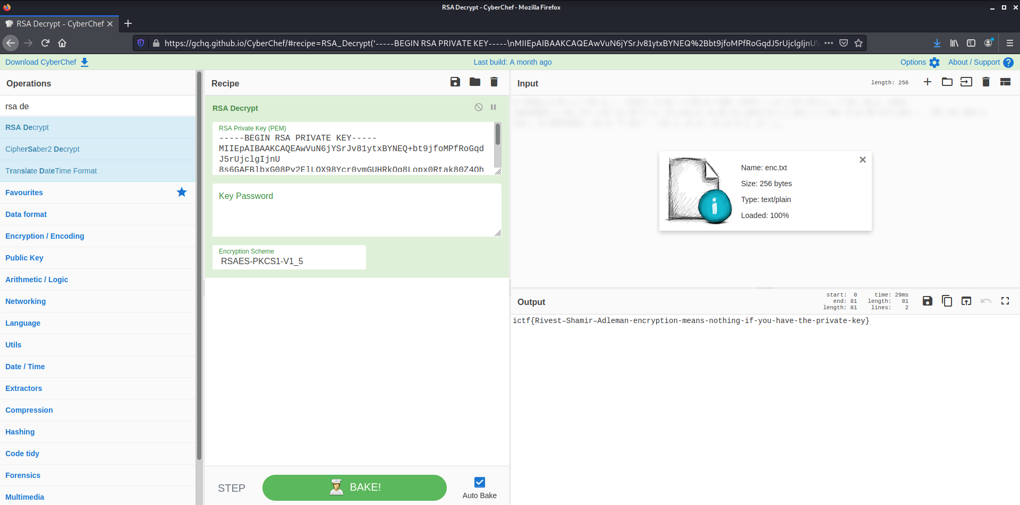Load a saved recipe
Viewport: 1020px width, 505px height.
[x=474, y=82]
